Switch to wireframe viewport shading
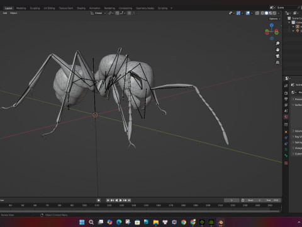 tap(262, 13)
